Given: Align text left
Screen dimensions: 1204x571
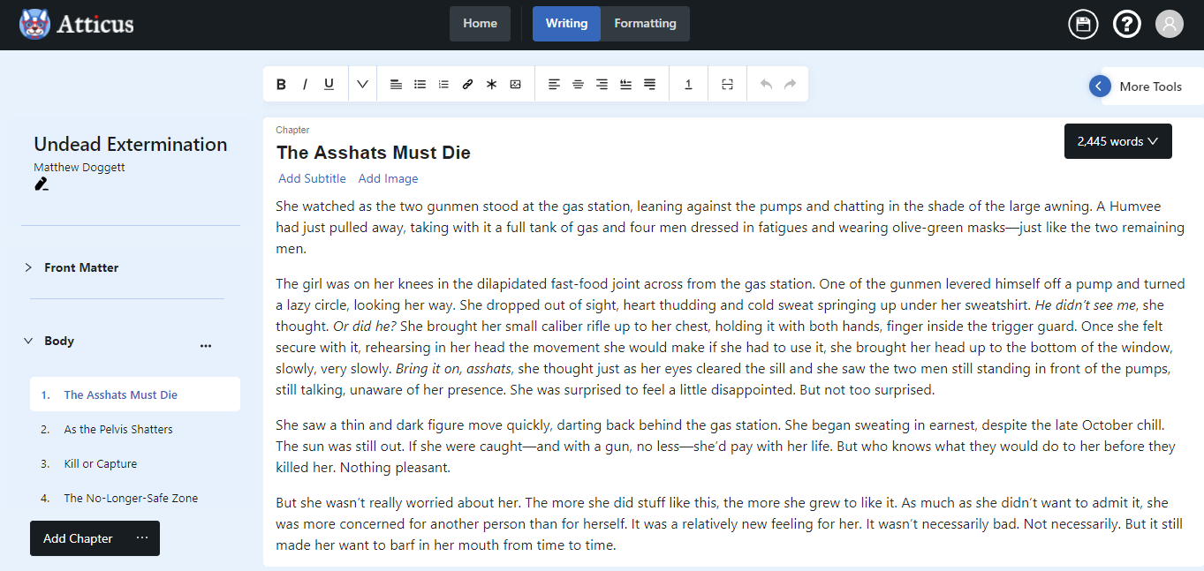Looking at the screenshot, I should [x=554, y=85].
